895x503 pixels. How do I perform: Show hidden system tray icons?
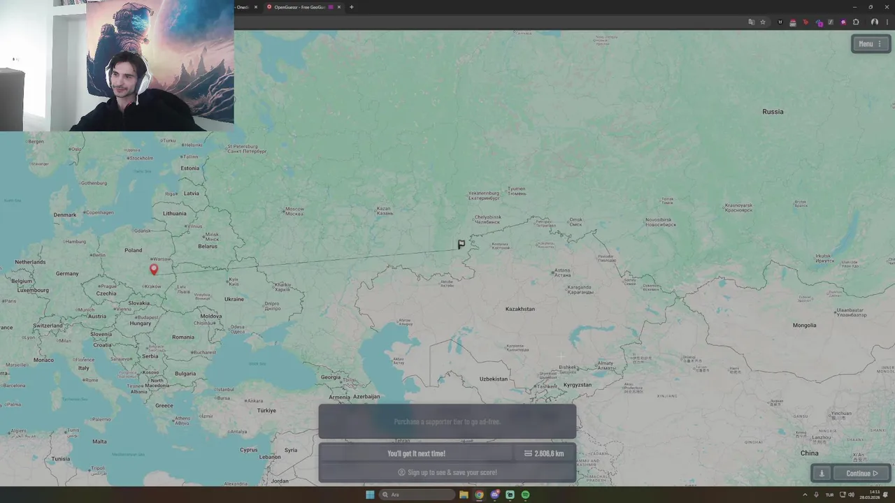click(805, 495)
